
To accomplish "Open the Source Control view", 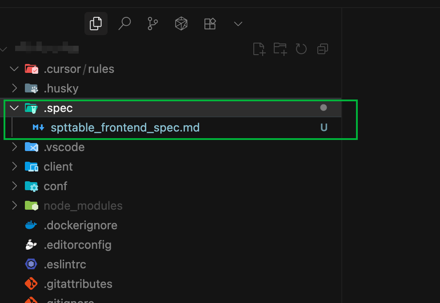I will click(x=153, y=24).
